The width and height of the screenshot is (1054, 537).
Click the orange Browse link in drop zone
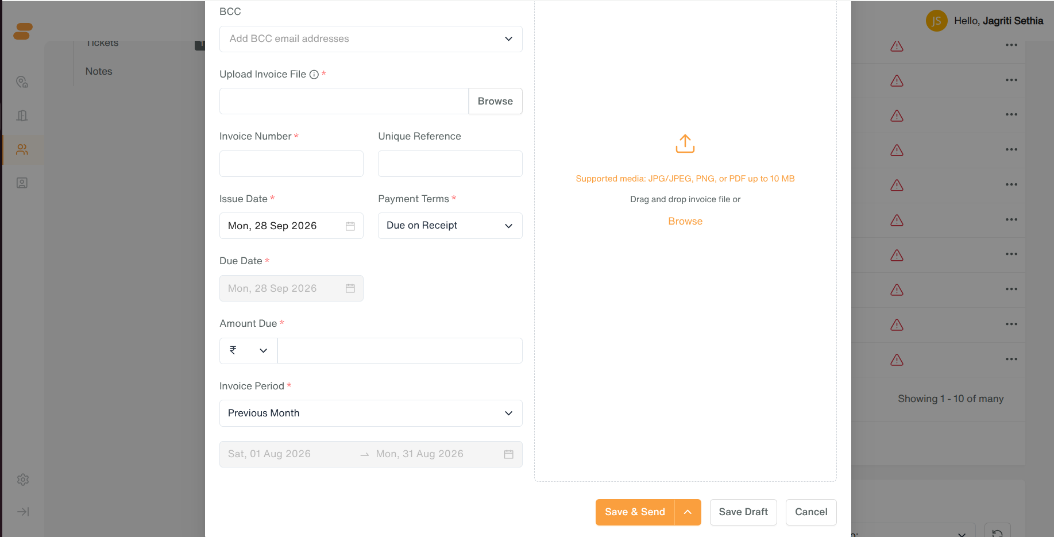tap(685, 222)
